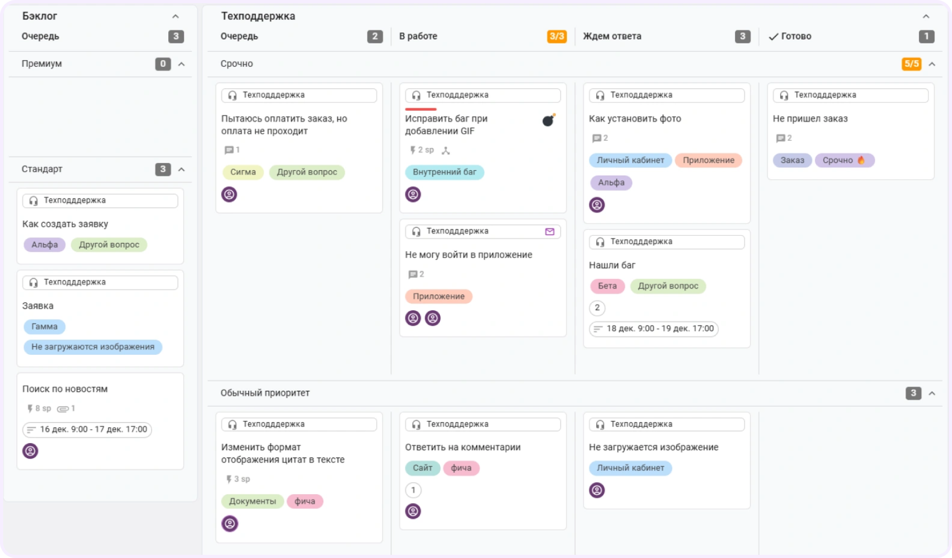Click the 3/3 limit badge of В работе
Screen dimensions: 952x558
click(x=557, y=36)
